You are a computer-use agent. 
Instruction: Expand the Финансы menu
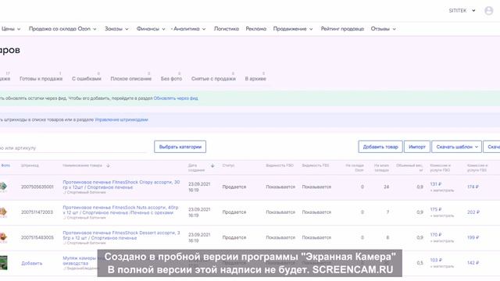[151, 29]
